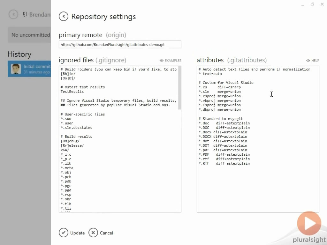Click the ignored files scrollbar

[x=179, y=88]
